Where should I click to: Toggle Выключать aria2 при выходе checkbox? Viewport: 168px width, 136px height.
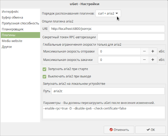tap(44, 77)
